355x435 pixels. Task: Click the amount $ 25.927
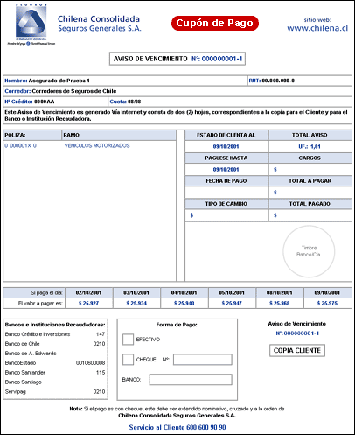click(x=88, y=303)
